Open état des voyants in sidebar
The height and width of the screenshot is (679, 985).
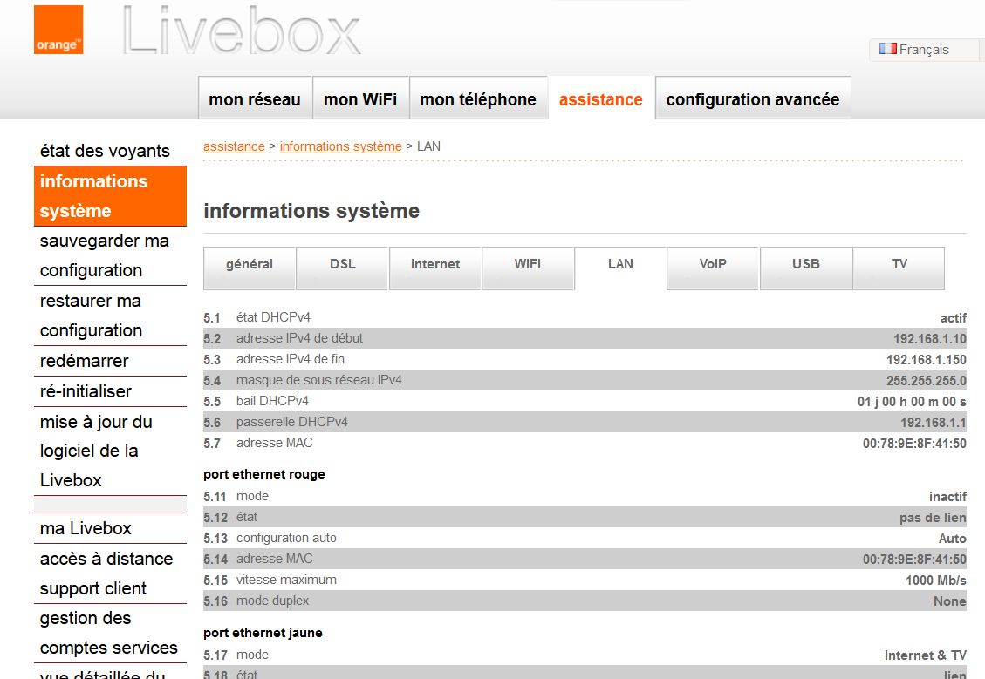tap(105, 151)
